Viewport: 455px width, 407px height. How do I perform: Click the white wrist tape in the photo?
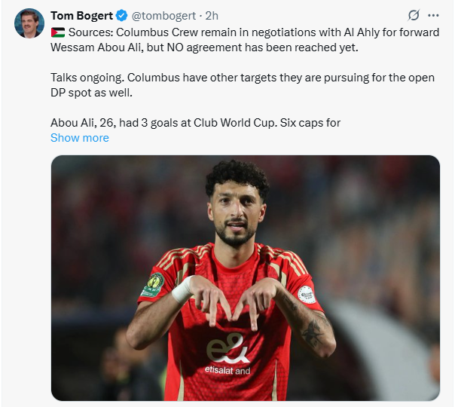click(182, 289)
